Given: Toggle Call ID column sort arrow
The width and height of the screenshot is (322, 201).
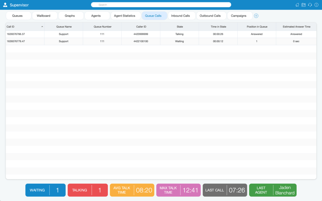Looking at the screenshot, I should point(42,27).
